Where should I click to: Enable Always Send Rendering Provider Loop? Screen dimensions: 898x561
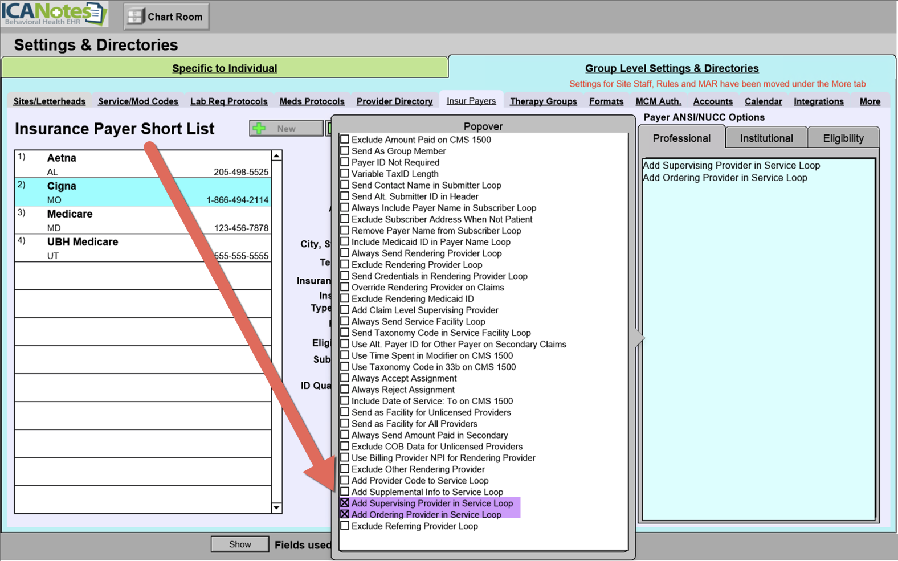click(345, 253)
